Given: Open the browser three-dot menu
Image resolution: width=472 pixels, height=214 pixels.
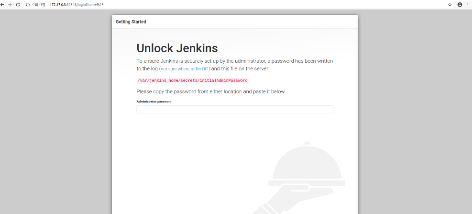Looking at the screenshot, I should click(x=468, y=4).
